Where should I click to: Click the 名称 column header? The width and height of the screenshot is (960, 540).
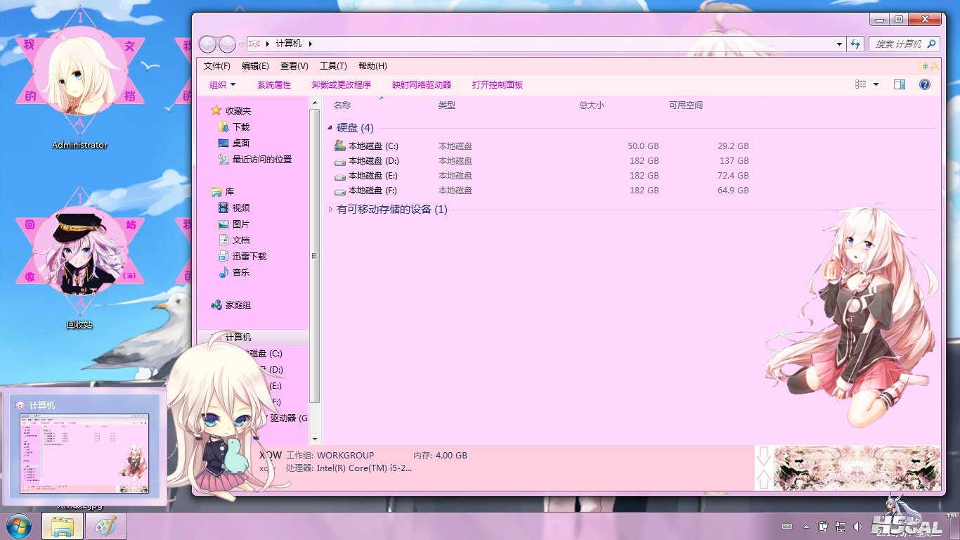coord(342,105)
